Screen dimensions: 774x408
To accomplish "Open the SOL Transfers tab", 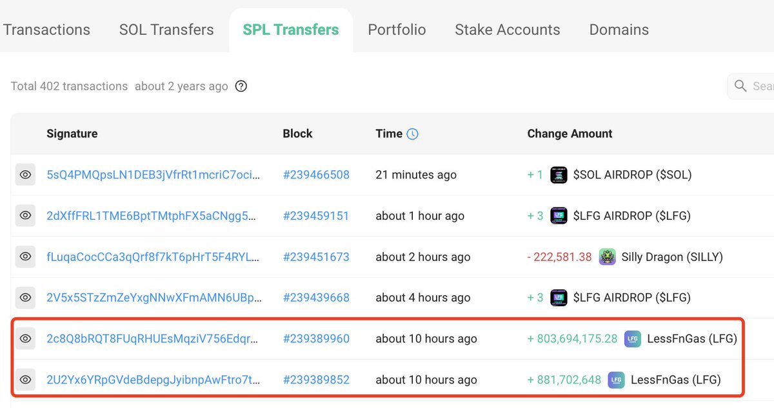I will click(166, 30).
